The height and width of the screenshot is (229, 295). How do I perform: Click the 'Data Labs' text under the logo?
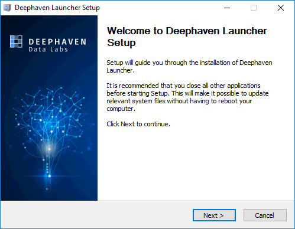pyautogui.click(x=48, y=49)
